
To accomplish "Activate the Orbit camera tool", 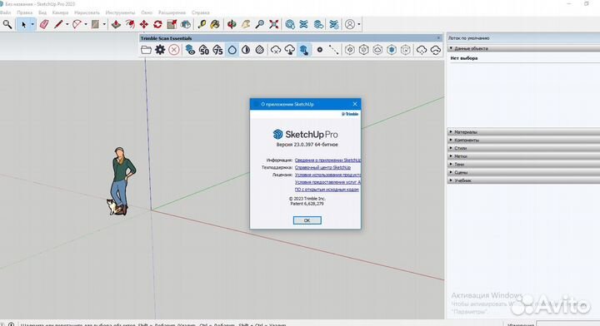I will pyautogui.click(x=232, y=24).
